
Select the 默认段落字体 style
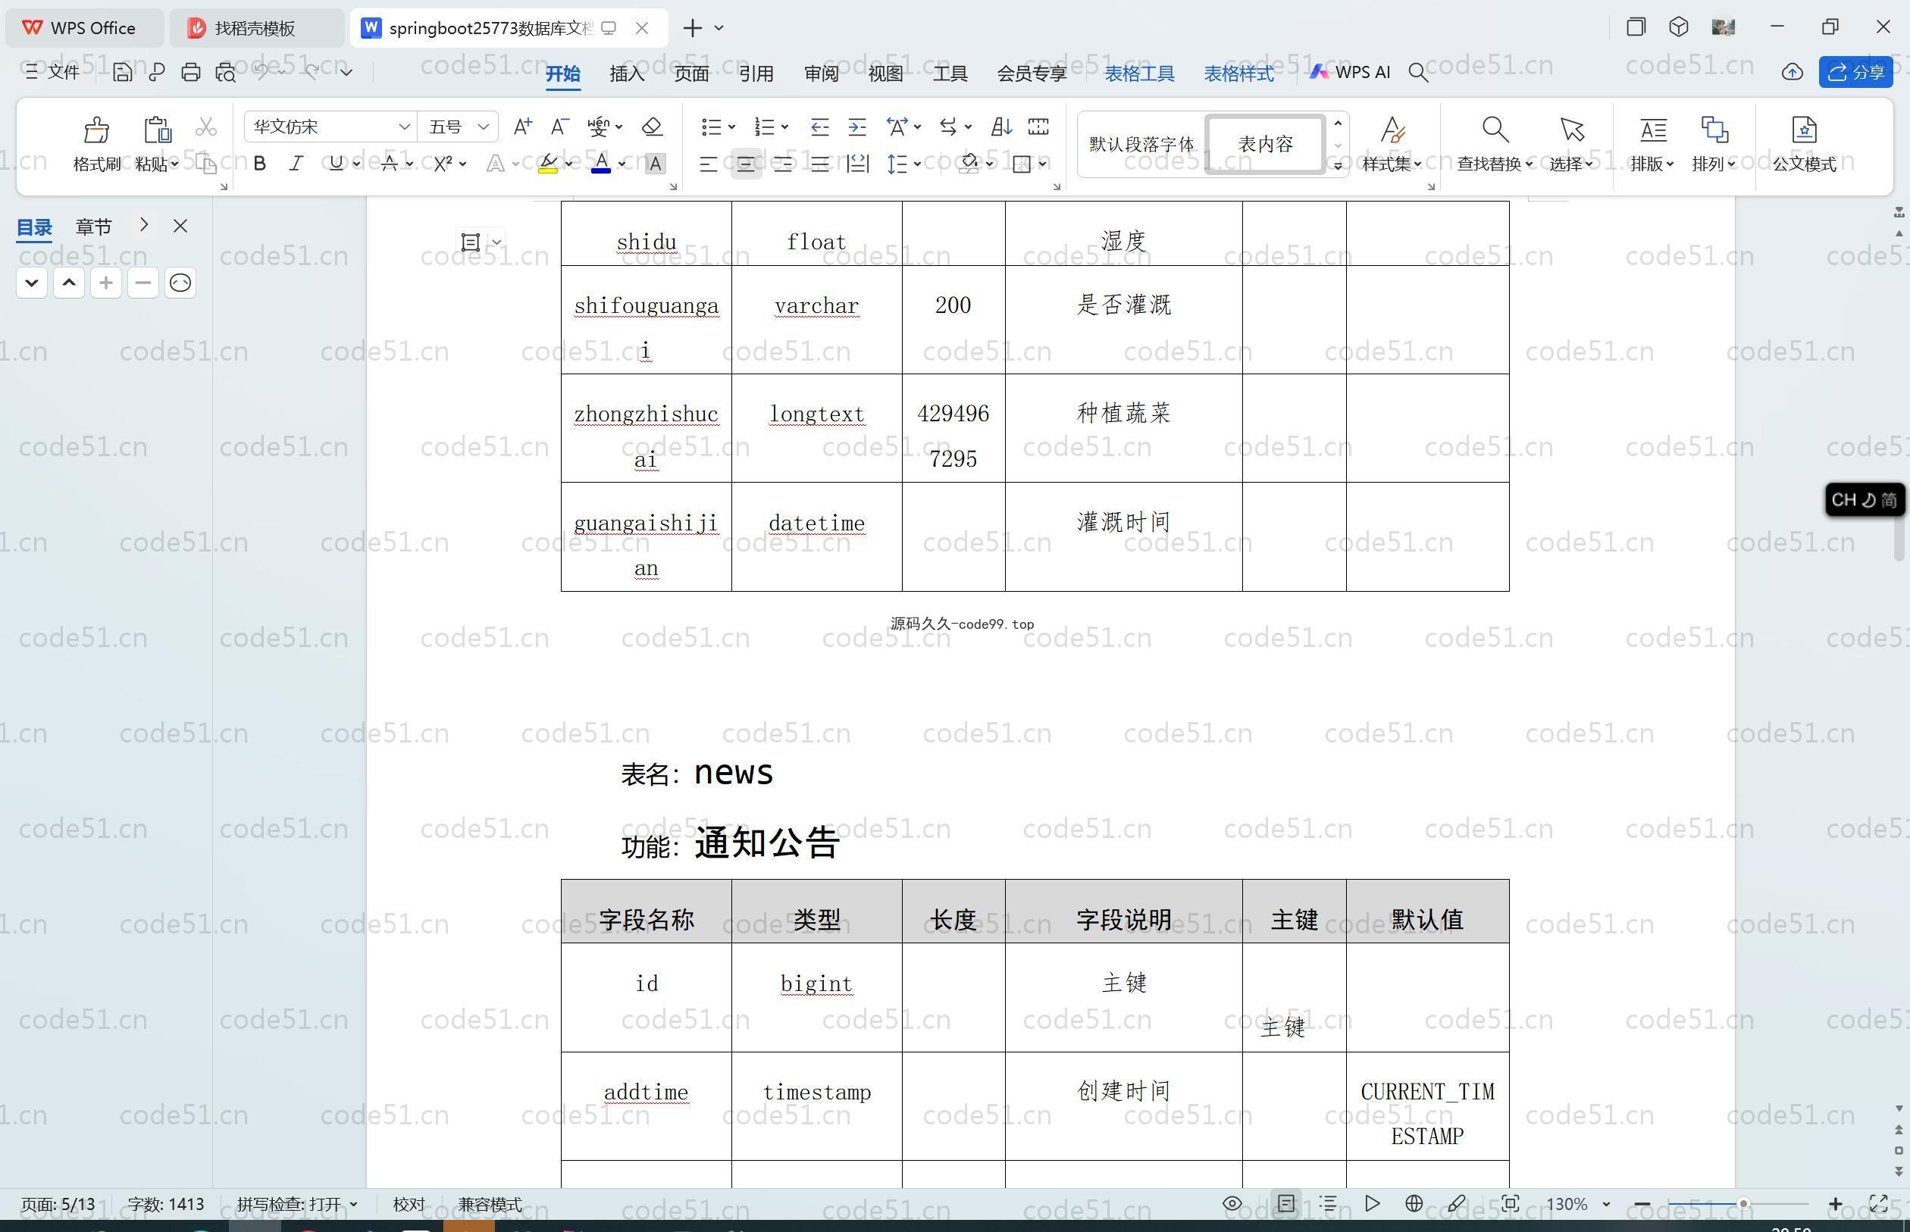pyautogui.click(x=1141, y=144)
